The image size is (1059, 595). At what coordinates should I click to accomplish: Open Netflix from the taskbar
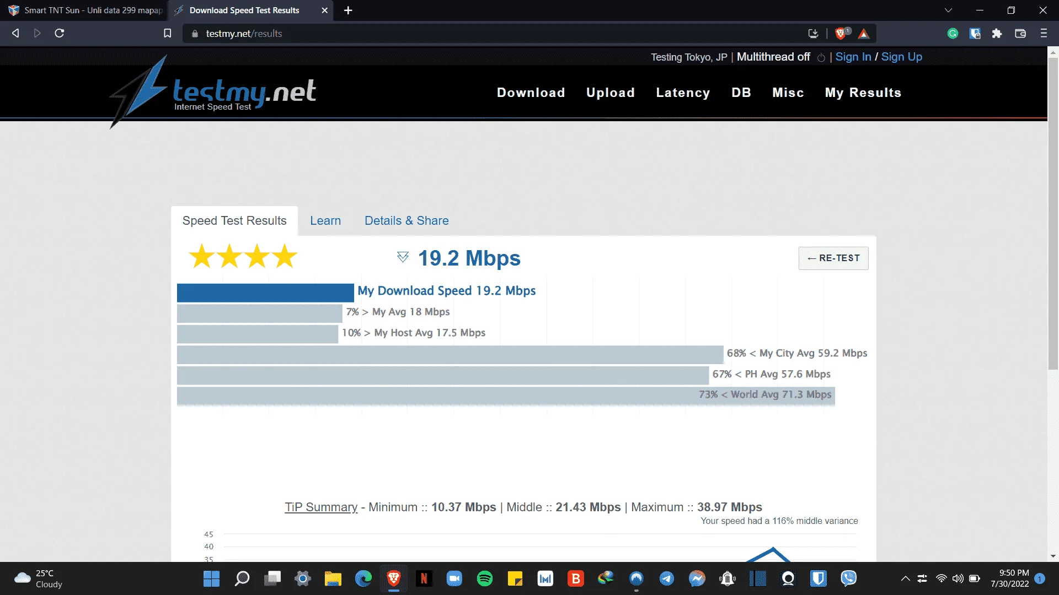(424, 578)
